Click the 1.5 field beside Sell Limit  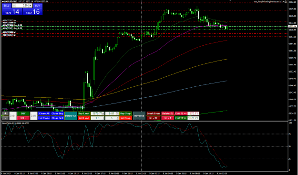98,118
